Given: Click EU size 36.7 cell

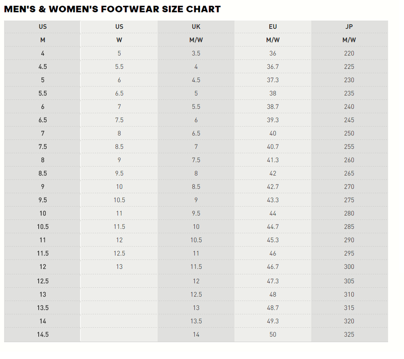Looking at the screenshot, I should [273, 67].
